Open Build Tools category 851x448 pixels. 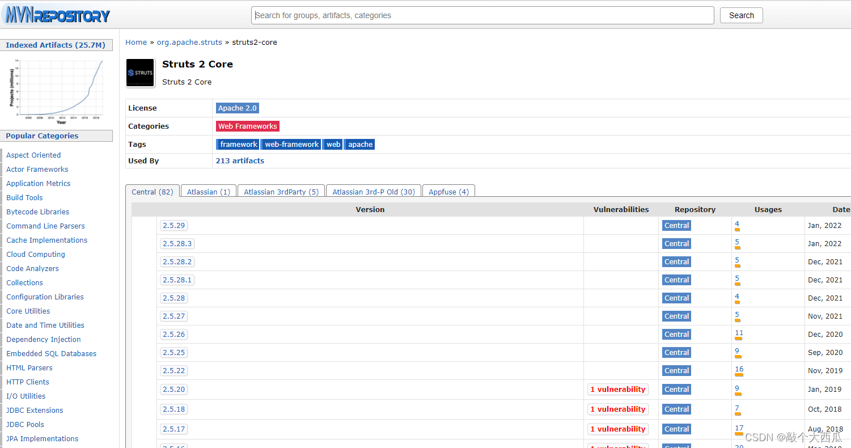coord(24,197)
